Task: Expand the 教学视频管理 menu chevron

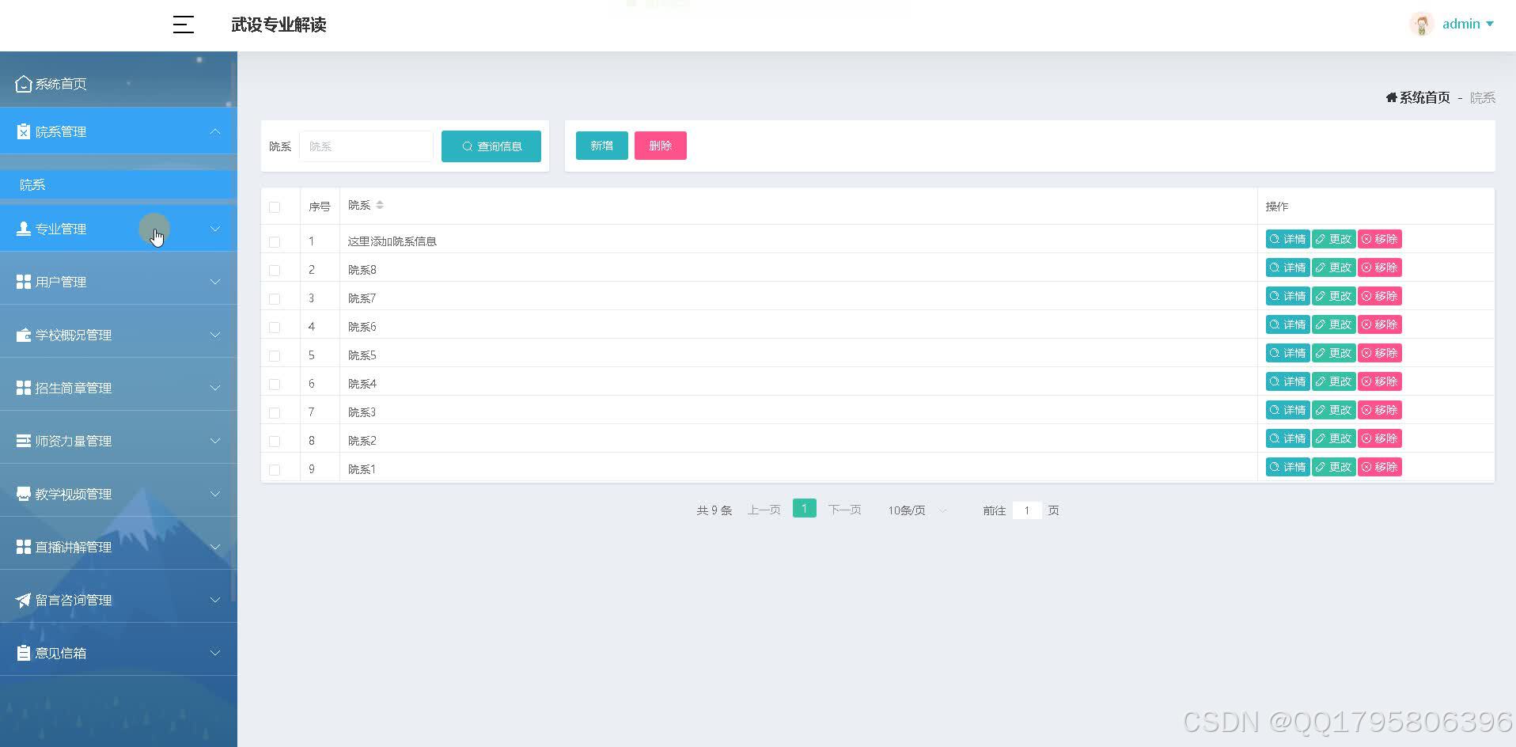Action: pos(215,494)
